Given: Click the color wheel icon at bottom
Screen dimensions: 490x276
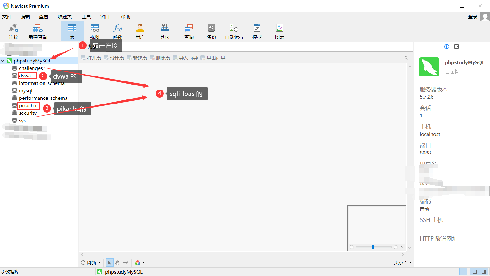Looking at the screenshot, I should 138,263.
